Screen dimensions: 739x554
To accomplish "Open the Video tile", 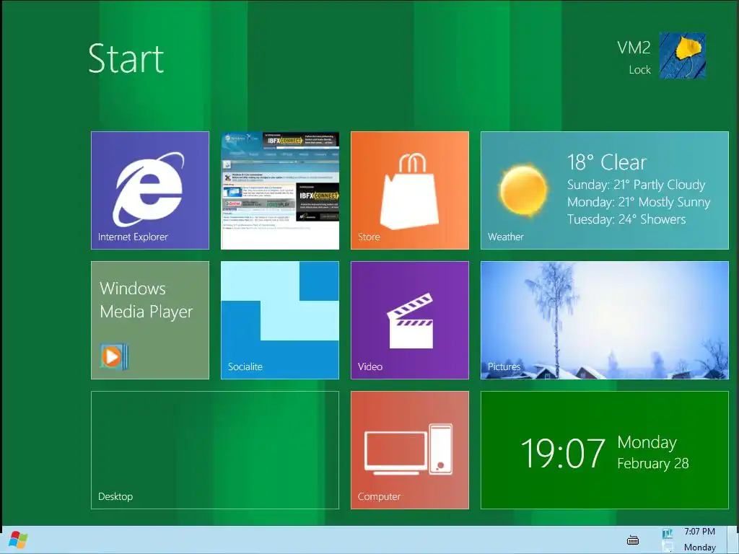I will [410, 320].
